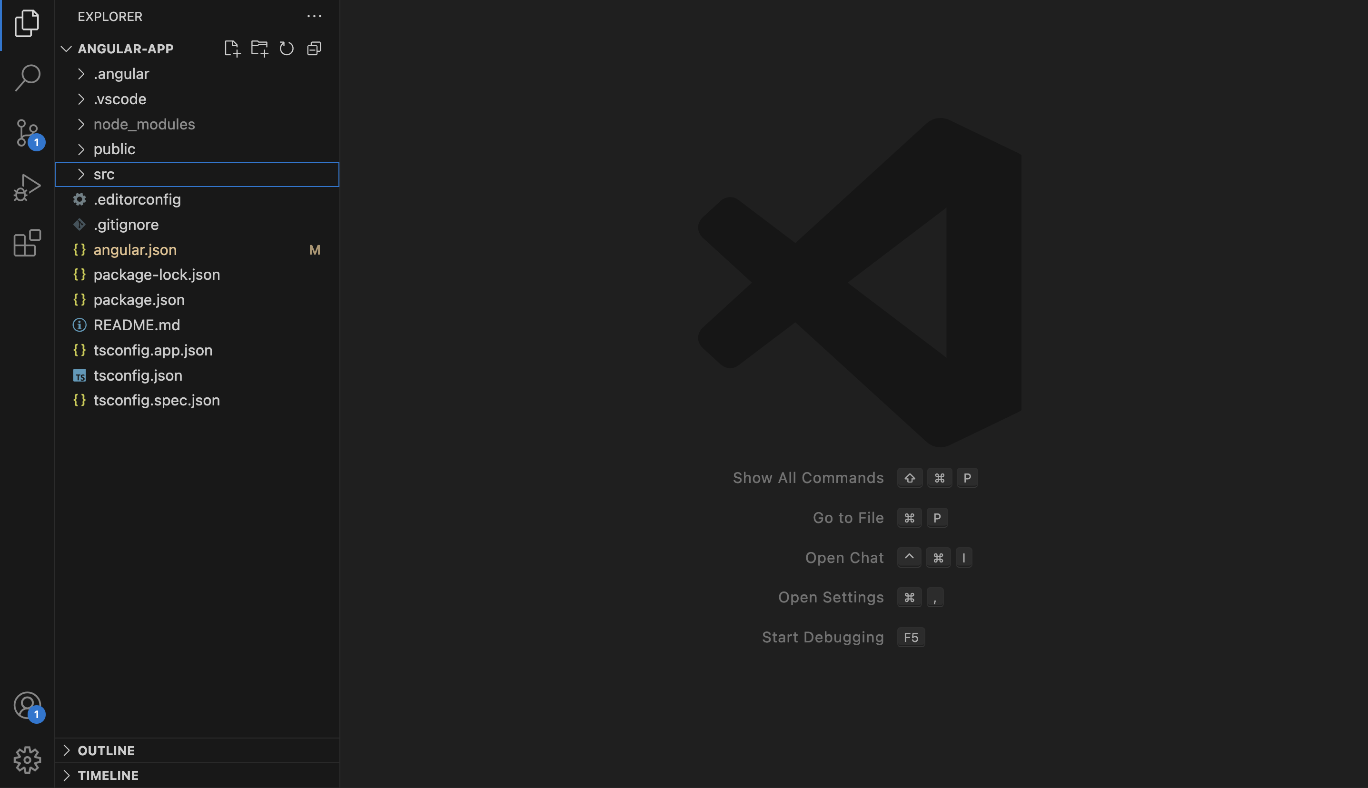
Task: Open the README.md file
Action: pyautogui.click(x=197, y=325)
